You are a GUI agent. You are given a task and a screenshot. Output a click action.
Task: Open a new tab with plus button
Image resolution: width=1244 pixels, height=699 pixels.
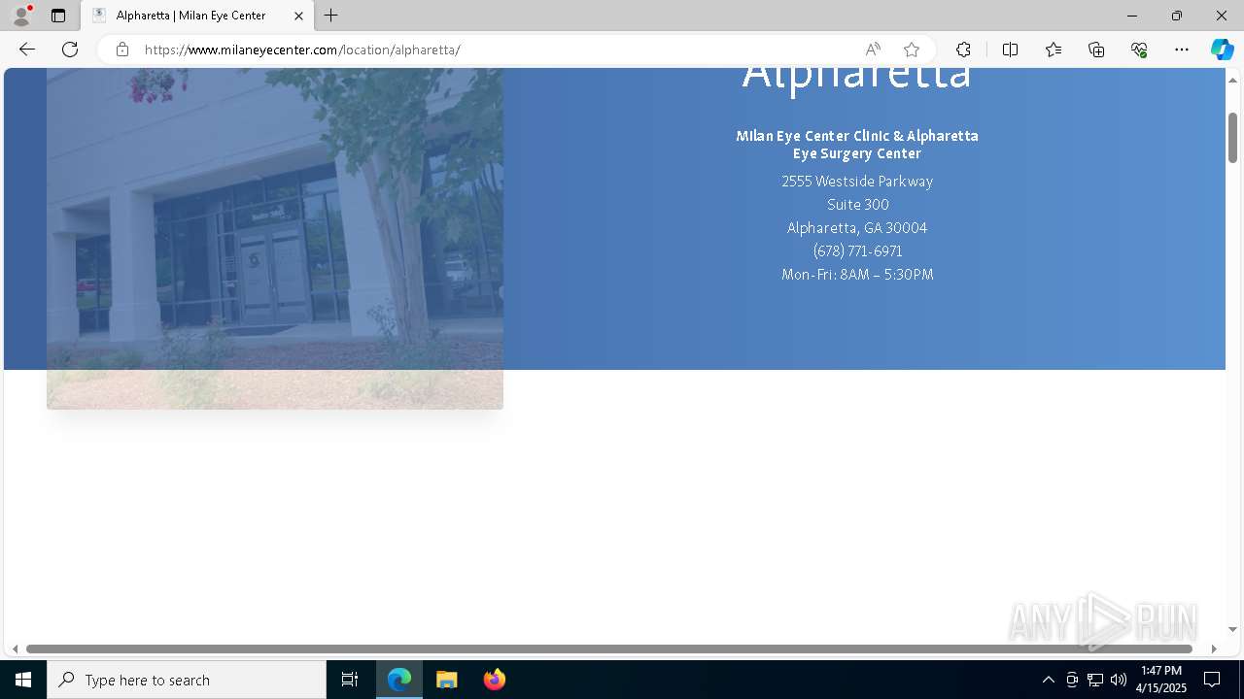point(331,16)
